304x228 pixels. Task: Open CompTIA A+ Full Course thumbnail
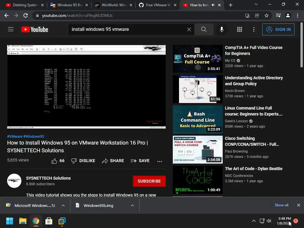tap(197, 59)
